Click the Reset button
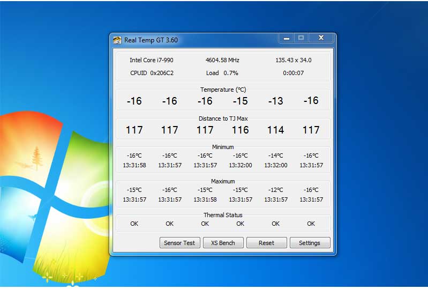Image resolution: width=428 pixels, height=289 pixels. 266,242
